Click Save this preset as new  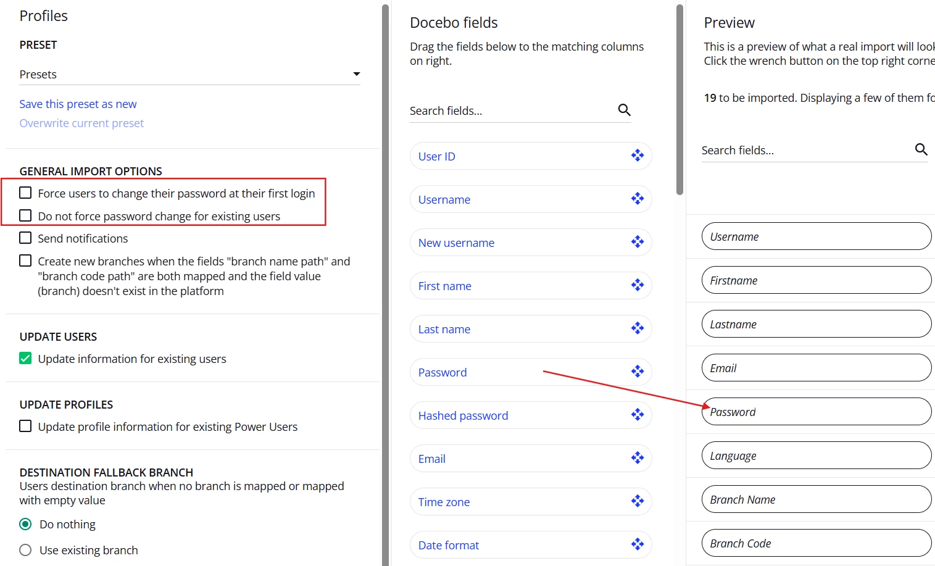point(78,104)
